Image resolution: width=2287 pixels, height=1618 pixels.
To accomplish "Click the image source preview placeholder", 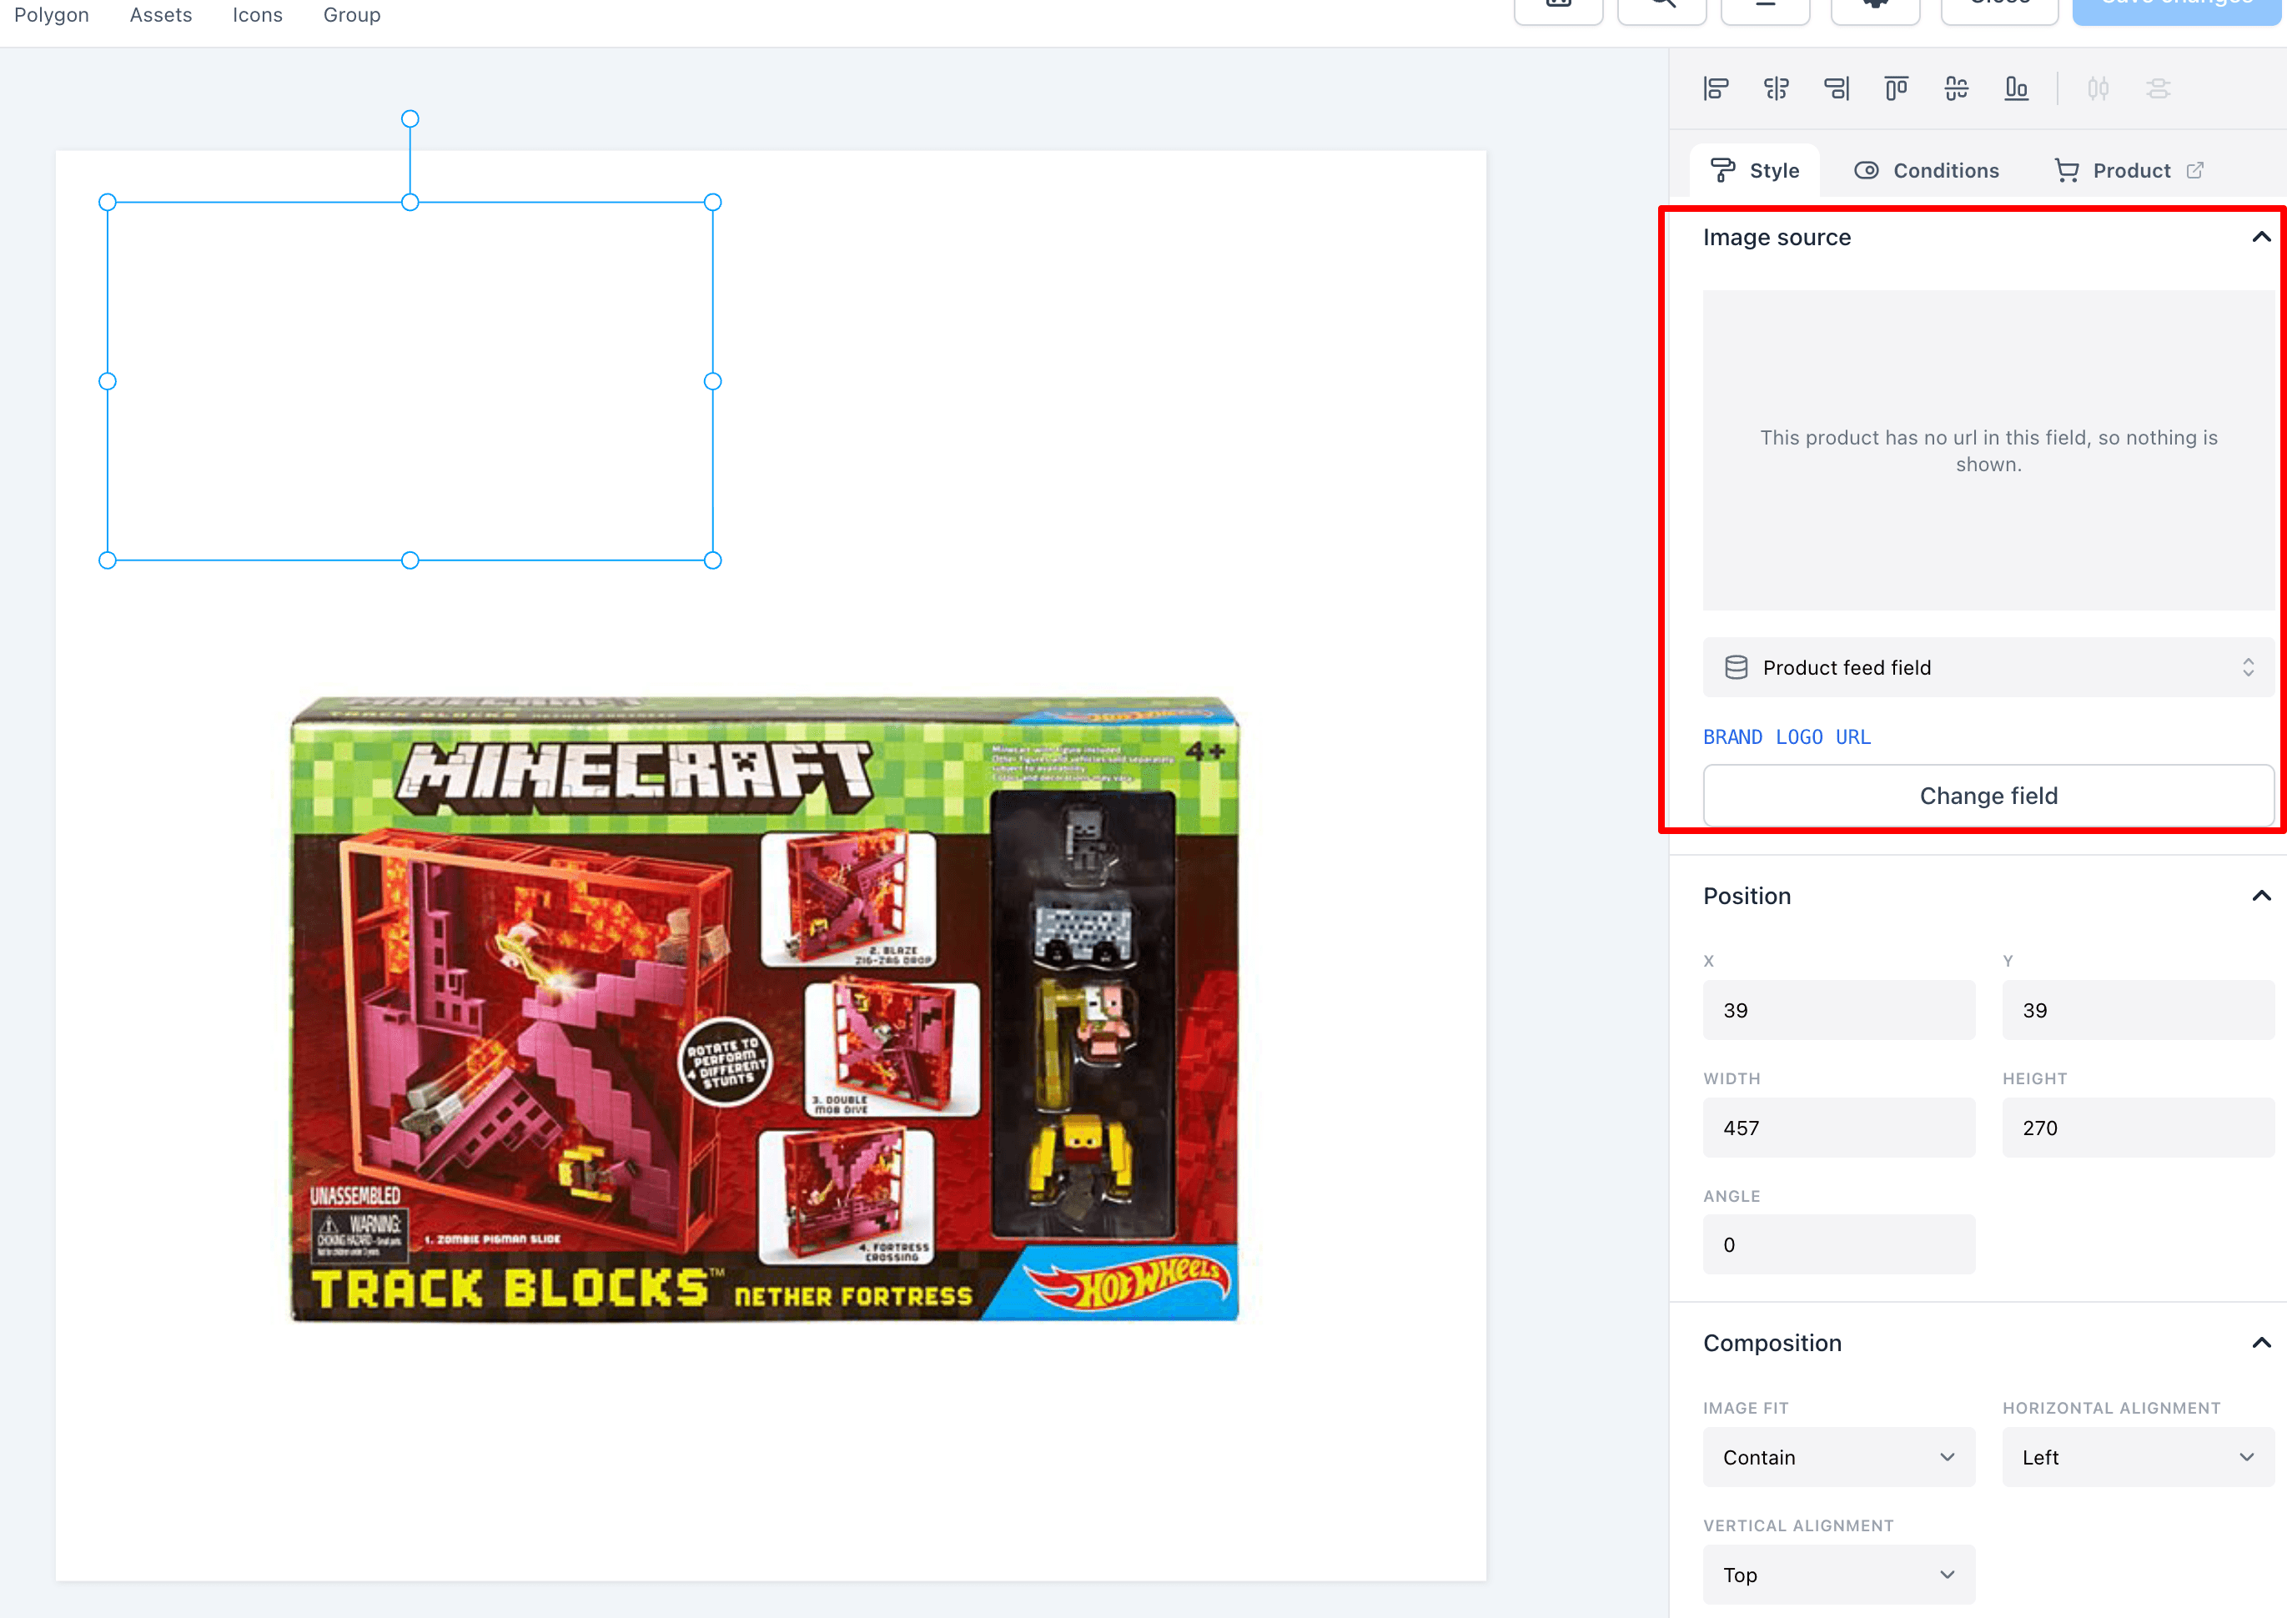I will pyautogui.click(x=1988, y=450).
